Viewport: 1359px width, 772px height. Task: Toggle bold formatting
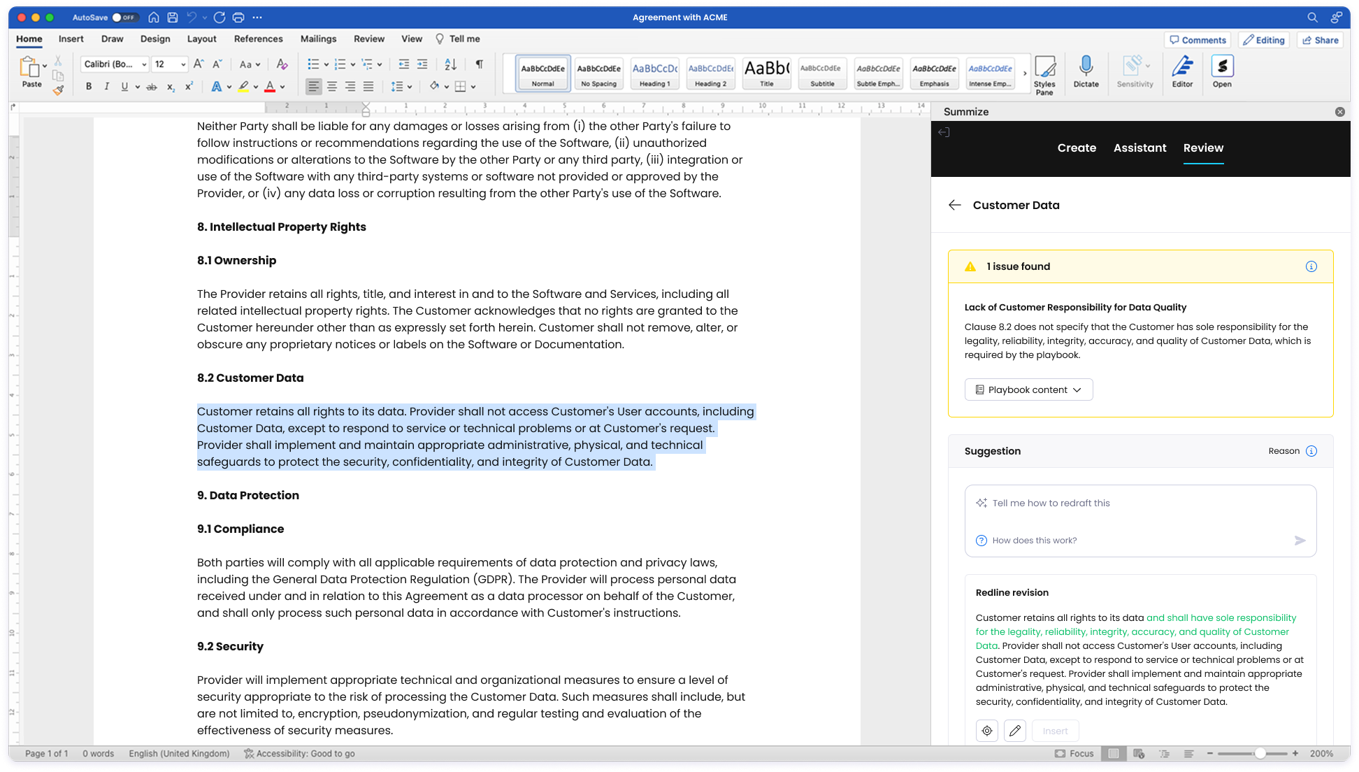(x=88, y=86)
